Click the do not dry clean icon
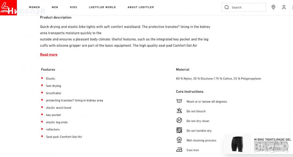 click(x=179, y=121)
